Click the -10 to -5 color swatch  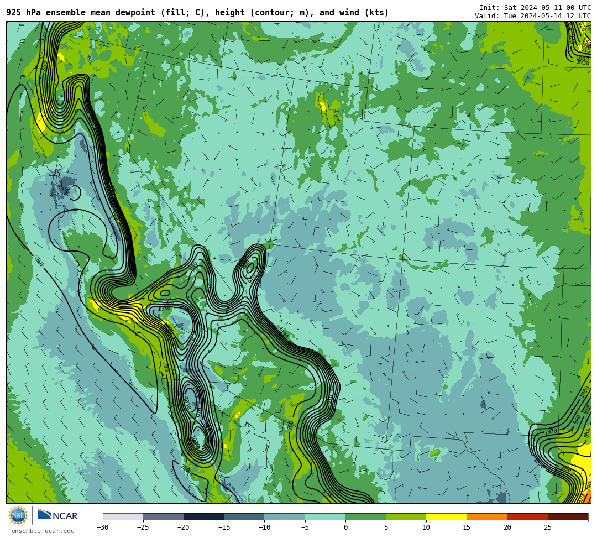(x=285, y=516)
